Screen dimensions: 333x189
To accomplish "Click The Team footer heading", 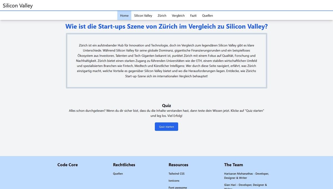I will click(x=233, y=165).
